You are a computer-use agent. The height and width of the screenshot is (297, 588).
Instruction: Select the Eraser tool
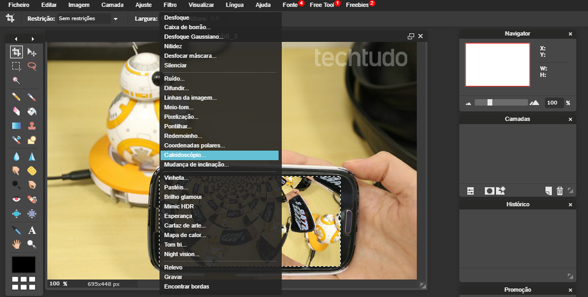pyautogui.click(x=16, y=112)
